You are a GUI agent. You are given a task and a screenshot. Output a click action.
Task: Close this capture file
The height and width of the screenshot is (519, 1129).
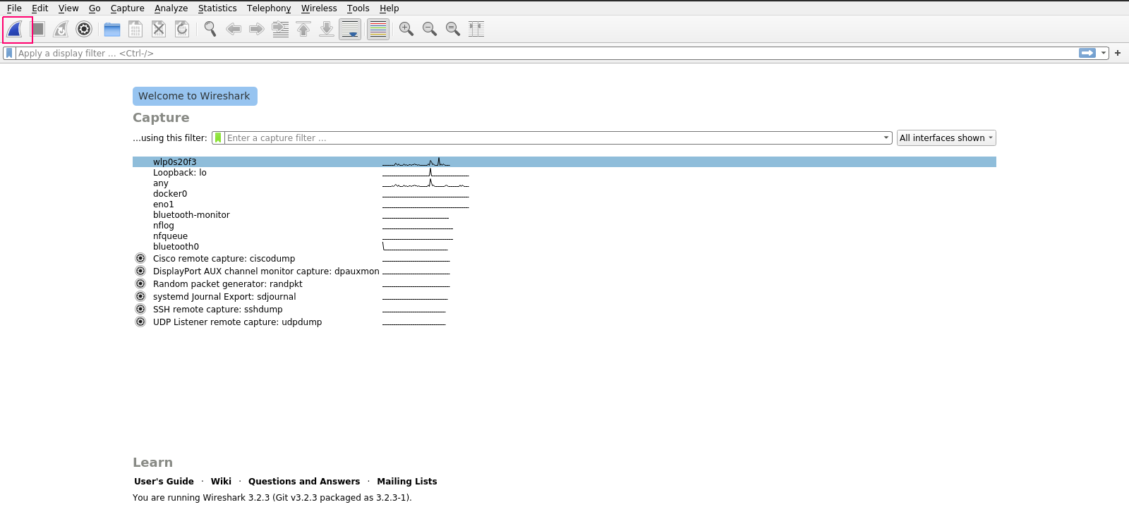[159, 29]
